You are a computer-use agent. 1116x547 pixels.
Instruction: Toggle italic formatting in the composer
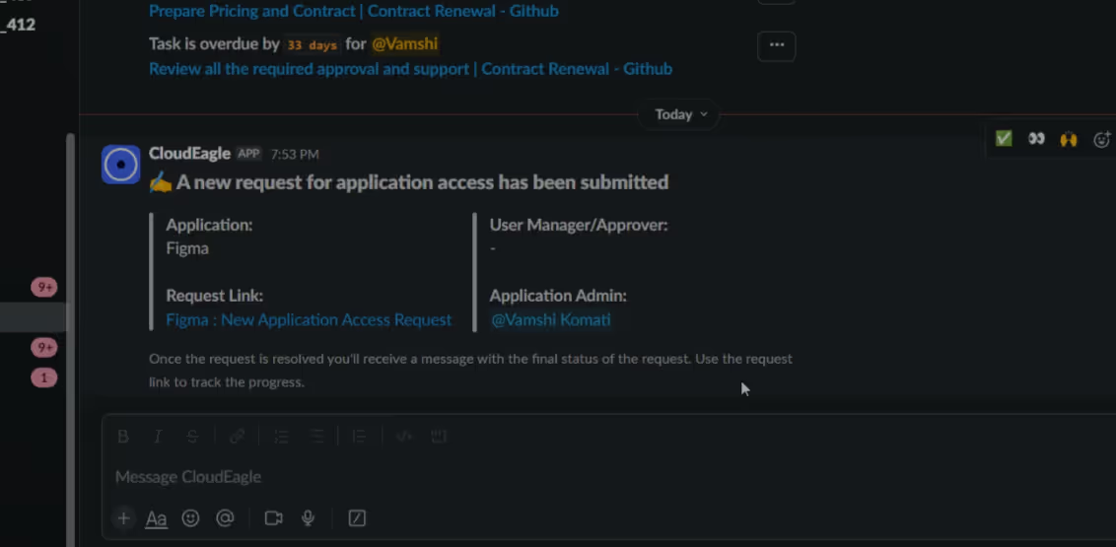pos(158,436)
